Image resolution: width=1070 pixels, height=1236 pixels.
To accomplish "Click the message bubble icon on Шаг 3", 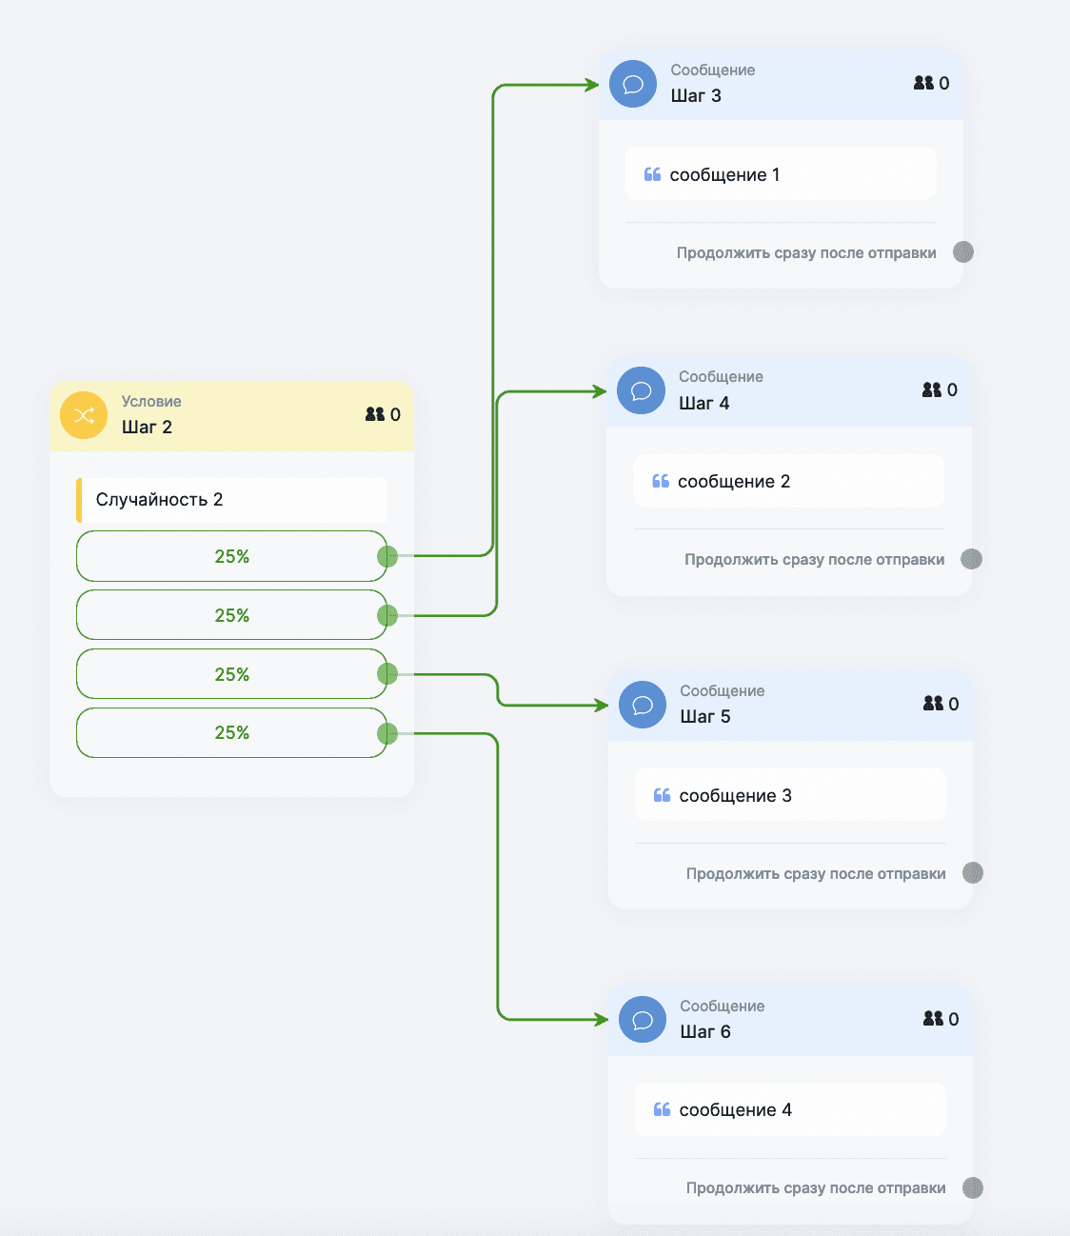I will tap(633, 84).
